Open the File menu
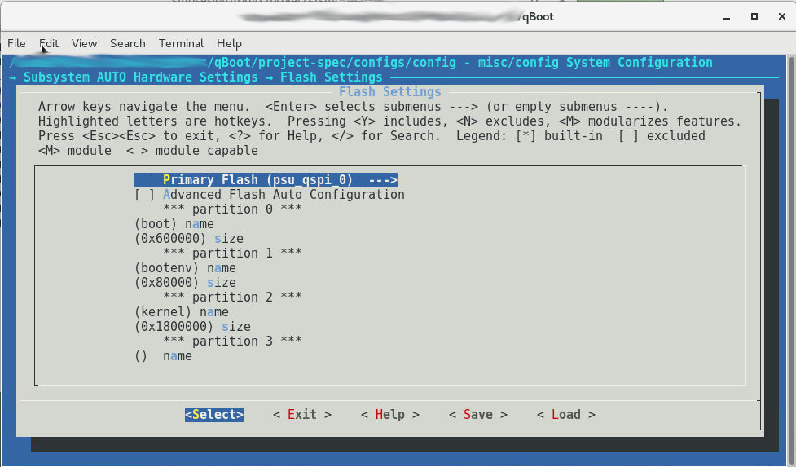This screenshot has height=467, width=796. pos(16,43)
